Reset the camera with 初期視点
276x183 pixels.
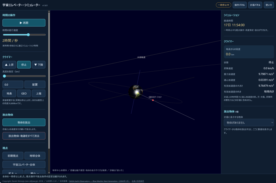coord(13,156)
